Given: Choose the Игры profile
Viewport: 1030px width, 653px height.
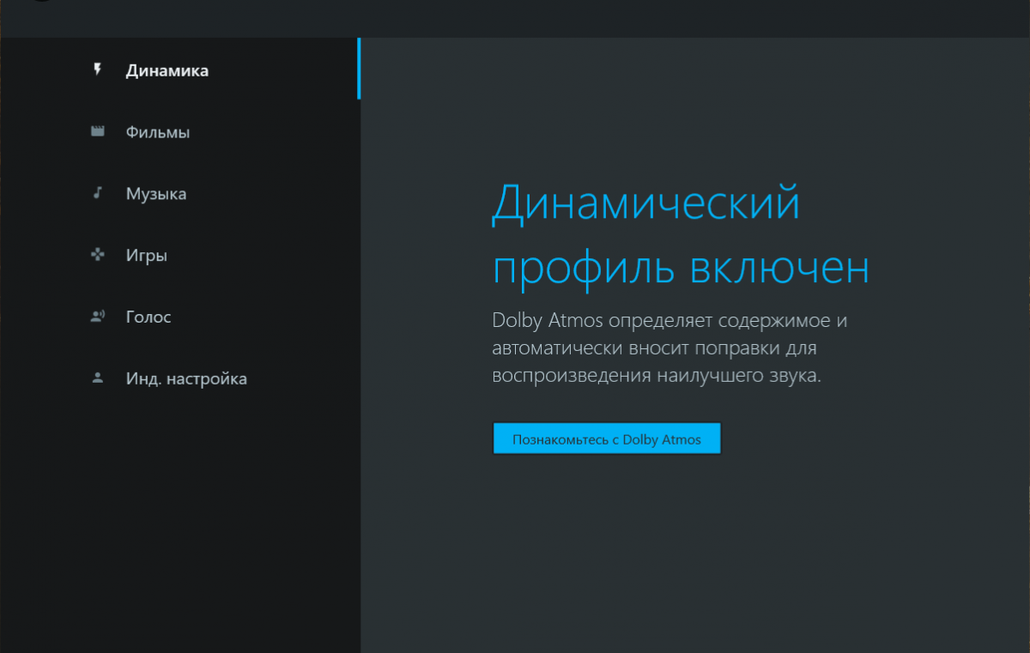Looking at the screenshot, I should pyautogui.click(x=179, y=255).
